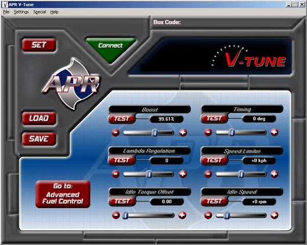Screen dimensions: 307x245
Task: Click the Idle Speed heading
Action: [242, 192]
